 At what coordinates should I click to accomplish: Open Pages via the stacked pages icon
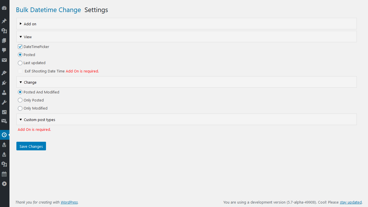4,41
